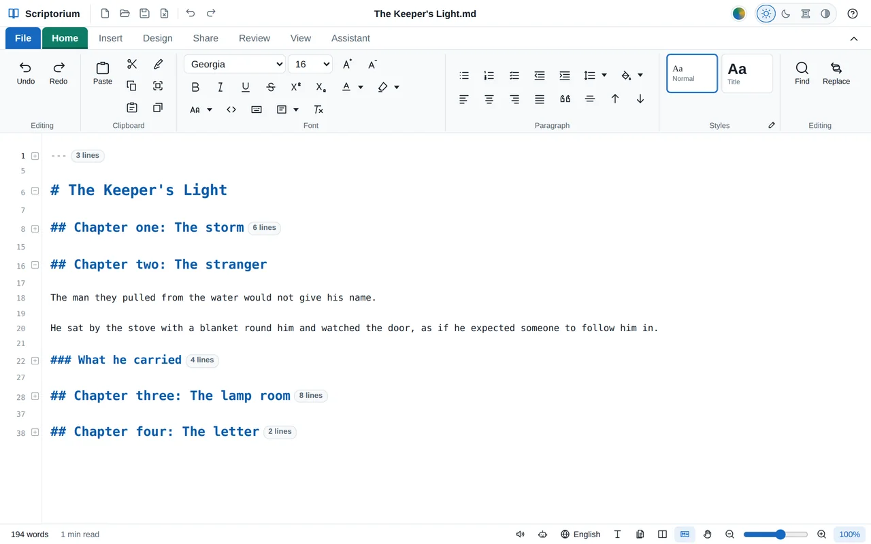The height and width of the screenshot is (544, 871).
Task: Toggle the split view layout
Action: pos(662,534)
